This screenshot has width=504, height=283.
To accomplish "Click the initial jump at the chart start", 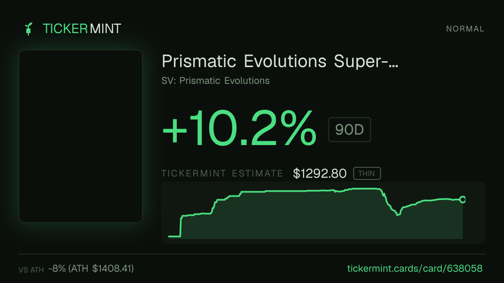I will point(181,226).
